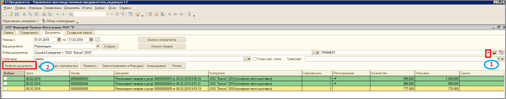Open calendar picker for end date 17.03.2018
Screen dimensions: 506x99
(x=91, y=40)
